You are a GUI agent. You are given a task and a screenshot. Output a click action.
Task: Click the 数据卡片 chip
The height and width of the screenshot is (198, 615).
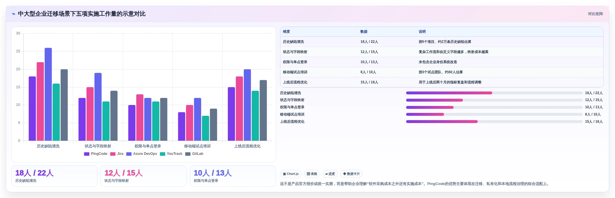click(351, 174)
